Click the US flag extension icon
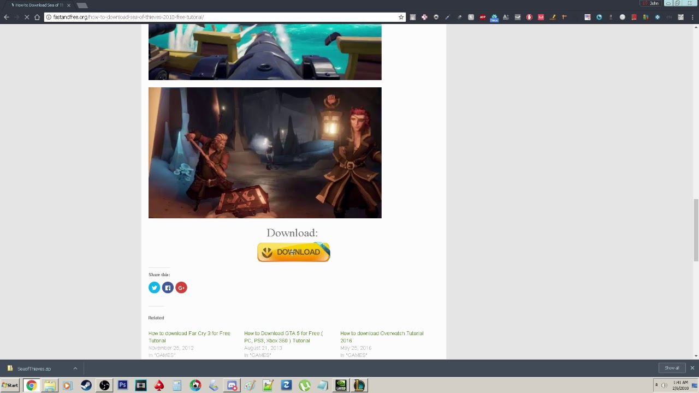This screenshot has height=393, width=699. pyautogui.click(x=588, y=17)
